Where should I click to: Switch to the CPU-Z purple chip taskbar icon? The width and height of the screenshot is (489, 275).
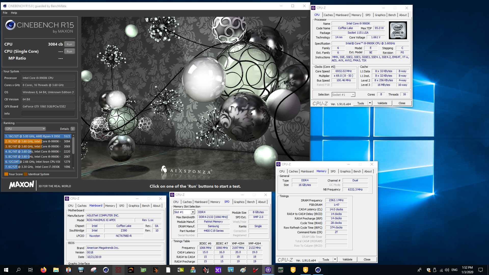tap(268, 270)
